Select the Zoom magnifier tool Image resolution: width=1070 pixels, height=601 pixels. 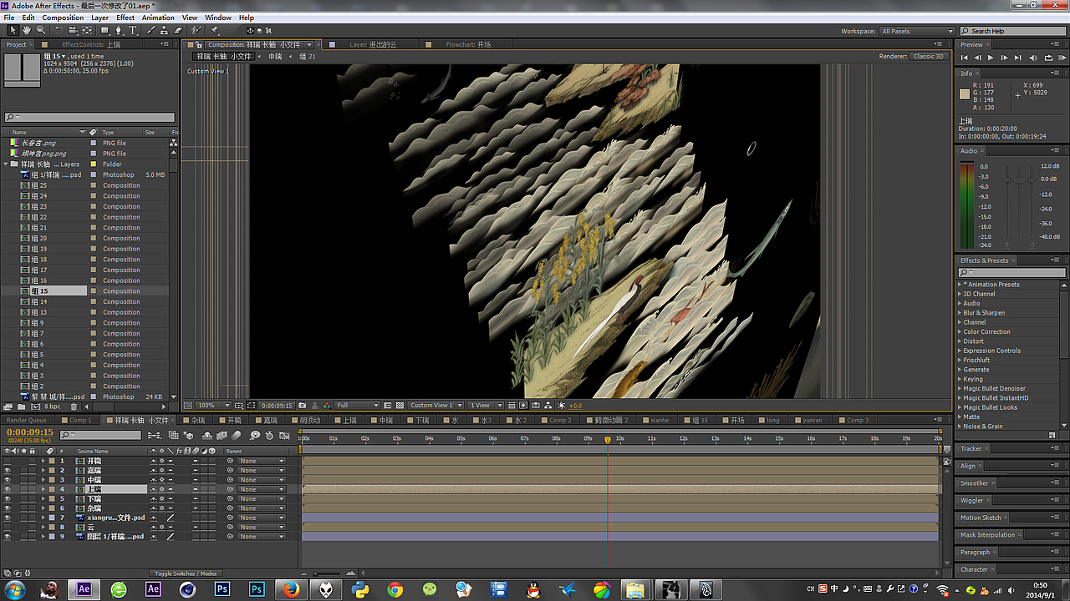40,30
